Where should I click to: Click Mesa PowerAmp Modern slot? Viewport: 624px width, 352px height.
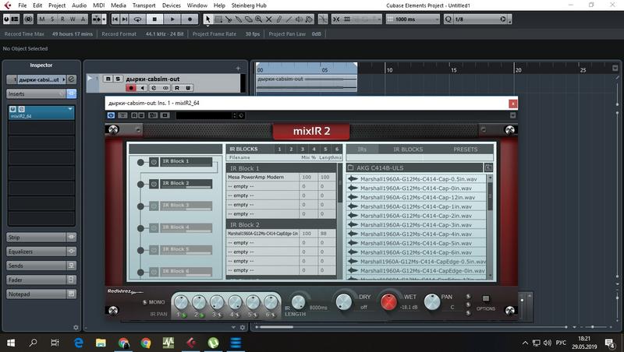click(x=263, y=178)
